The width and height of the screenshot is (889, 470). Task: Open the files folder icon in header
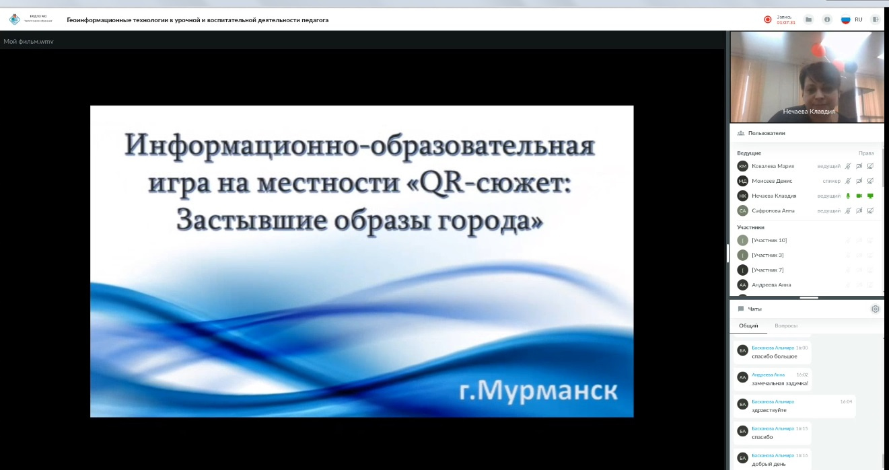click(x=808, y=19)
